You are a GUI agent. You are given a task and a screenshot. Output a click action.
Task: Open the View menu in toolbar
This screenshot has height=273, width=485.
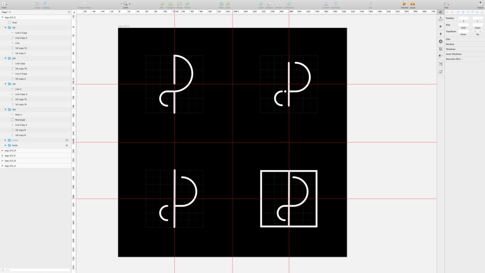pyautogui.click(x=446, y=4)
